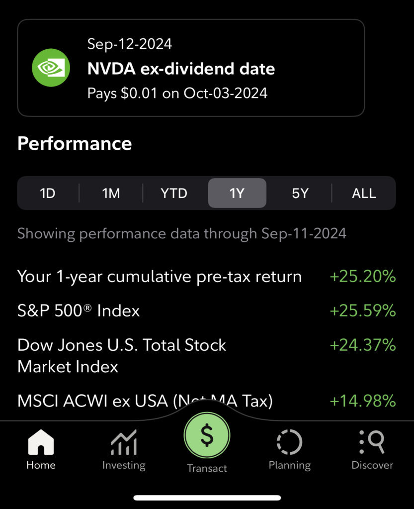Show ALL time performance
Screen dimensions: 414x509
pos(364,193)
